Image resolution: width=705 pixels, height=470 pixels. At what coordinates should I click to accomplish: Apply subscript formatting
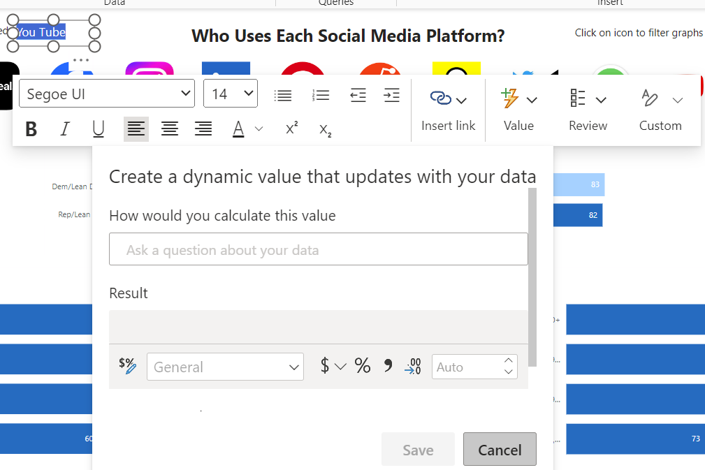pos(325,129)
